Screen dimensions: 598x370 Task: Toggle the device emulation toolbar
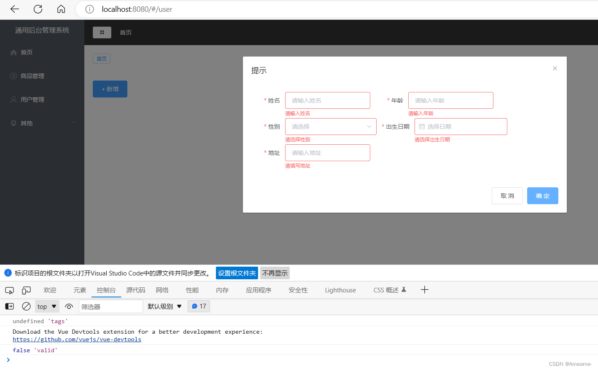(x=26, y=290)
